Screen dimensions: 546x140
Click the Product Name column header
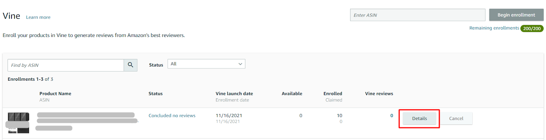[55, 94]
